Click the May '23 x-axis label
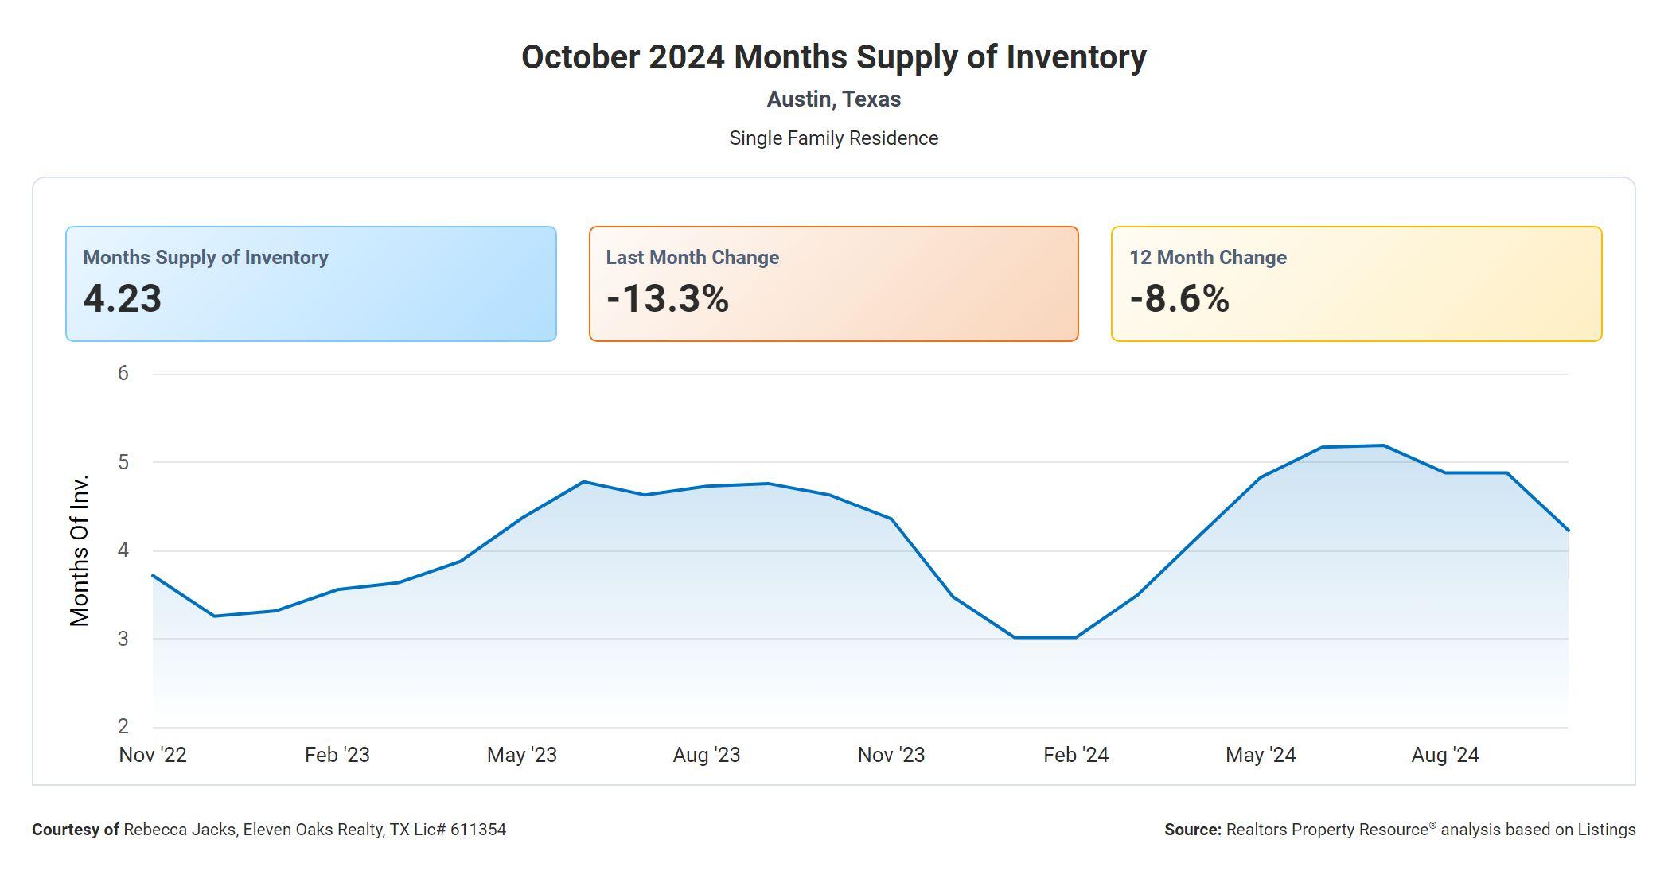The width and height of the screenshot is (1668, 875). [522, 755]
